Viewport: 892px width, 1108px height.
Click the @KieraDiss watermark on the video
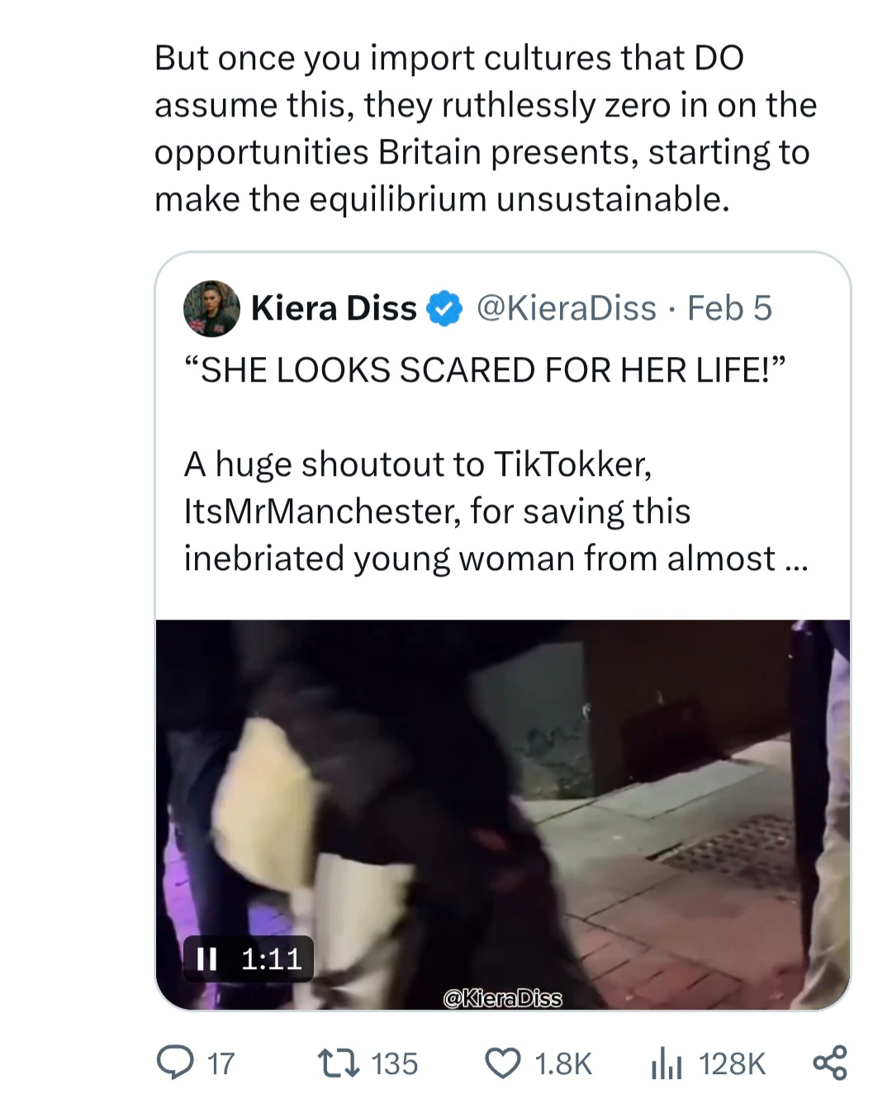(x=502, y=999)
